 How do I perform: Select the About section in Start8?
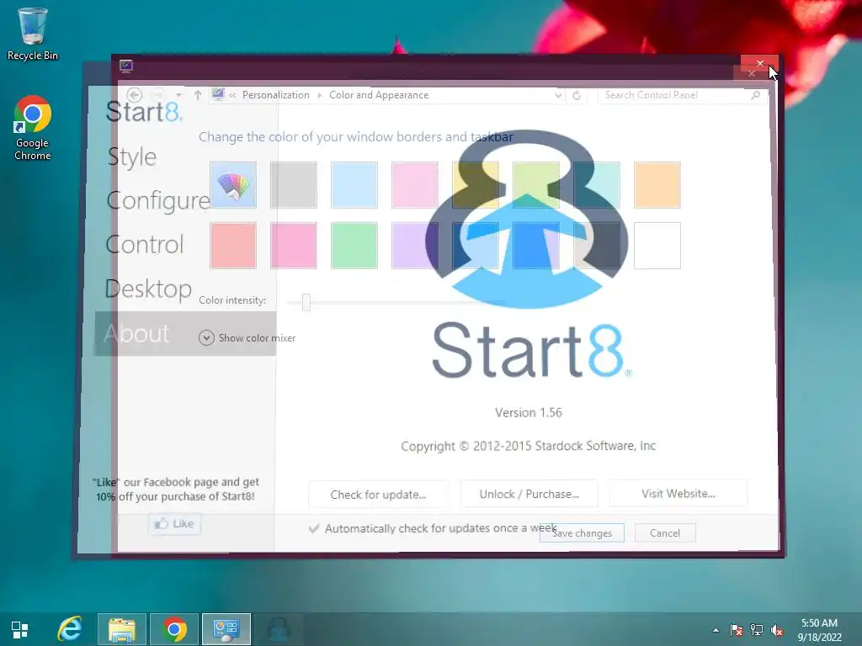pyautogui.click(x=185, y=333)
